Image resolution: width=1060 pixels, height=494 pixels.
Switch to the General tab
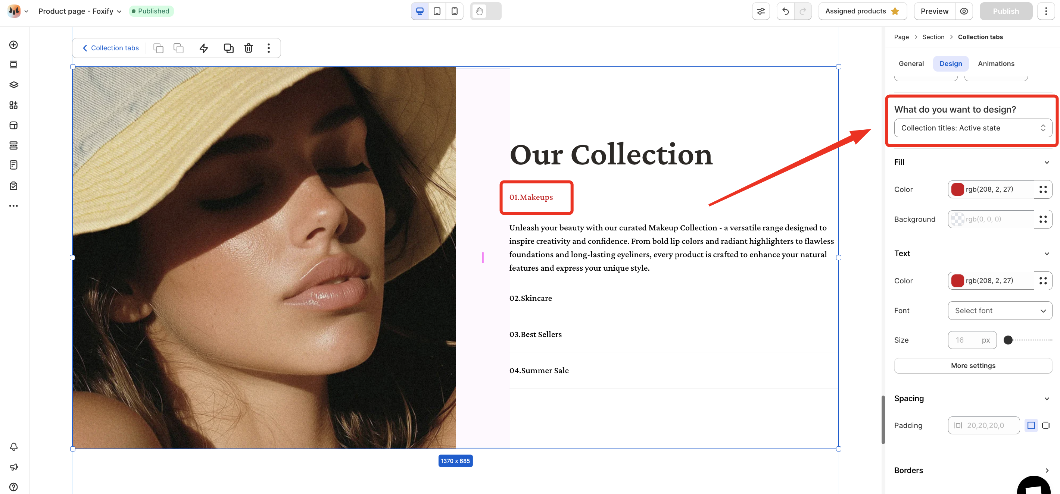[x=911, y=64]
